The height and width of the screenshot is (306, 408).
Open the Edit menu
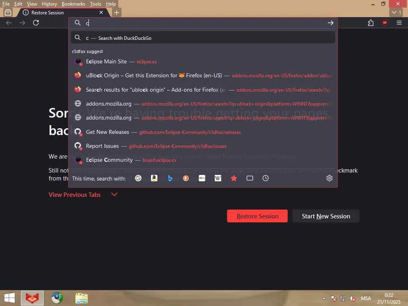18,4
